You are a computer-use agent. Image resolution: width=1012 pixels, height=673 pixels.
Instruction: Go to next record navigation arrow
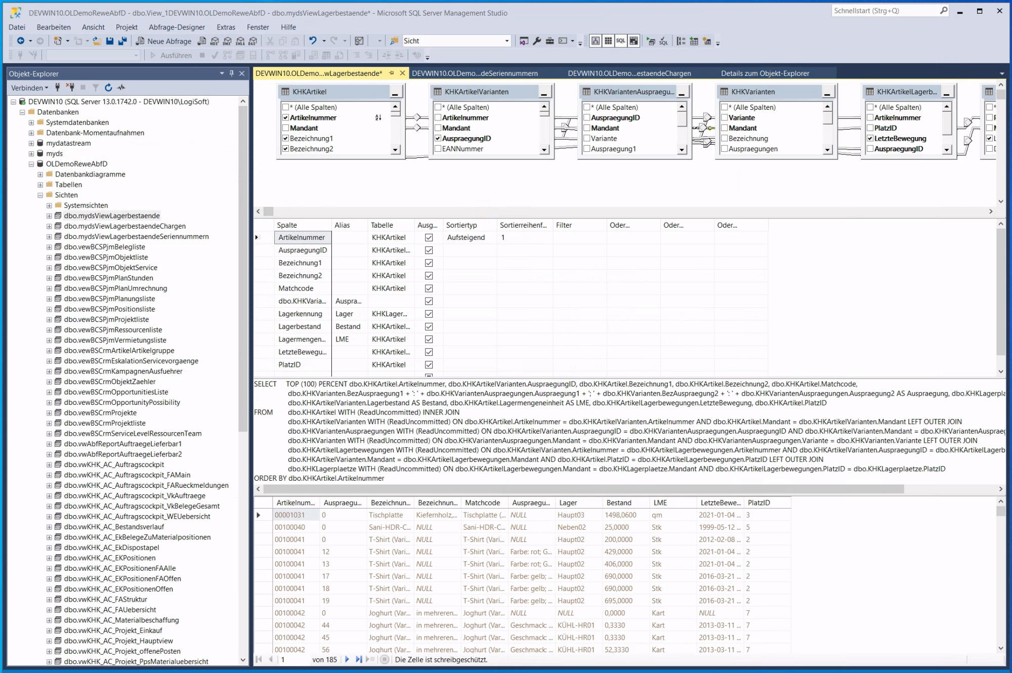click(347, 659)
